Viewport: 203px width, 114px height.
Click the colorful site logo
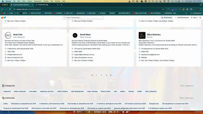tap(3, 17)
